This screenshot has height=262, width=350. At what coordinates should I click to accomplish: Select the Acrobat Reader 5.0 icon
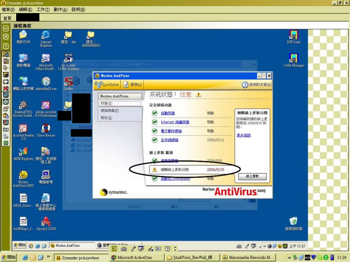[24, 132]
